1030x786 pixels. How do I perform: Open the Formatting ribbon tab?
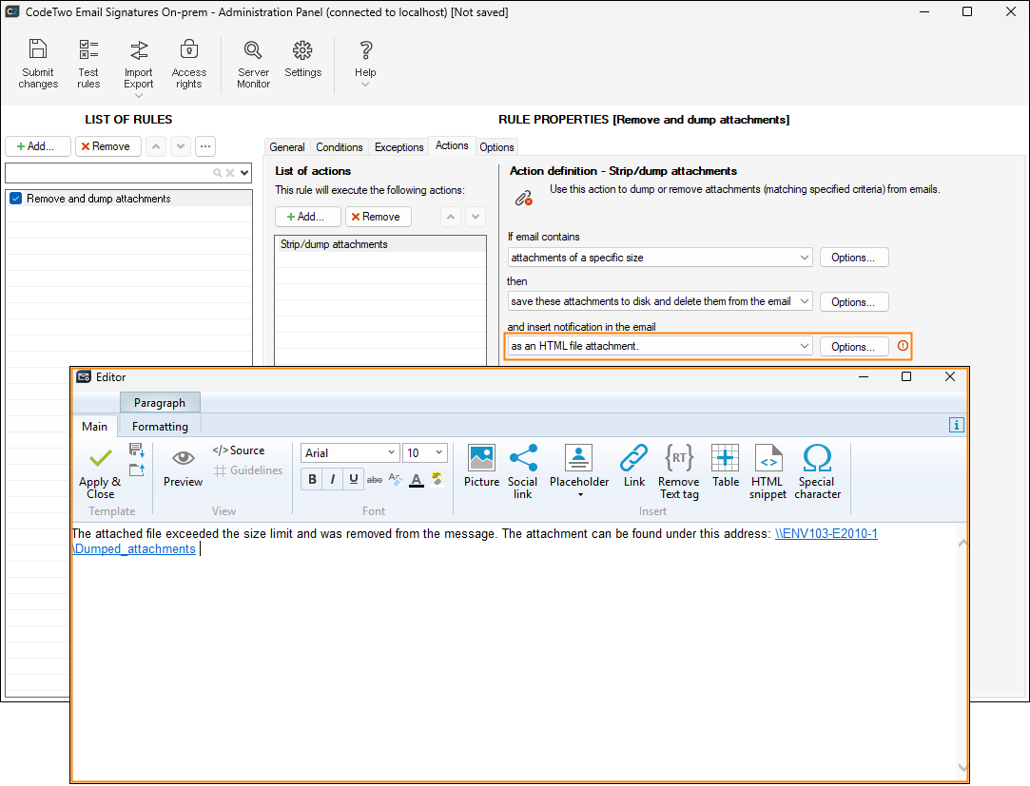pyautogui.click(x=160, y=427)
